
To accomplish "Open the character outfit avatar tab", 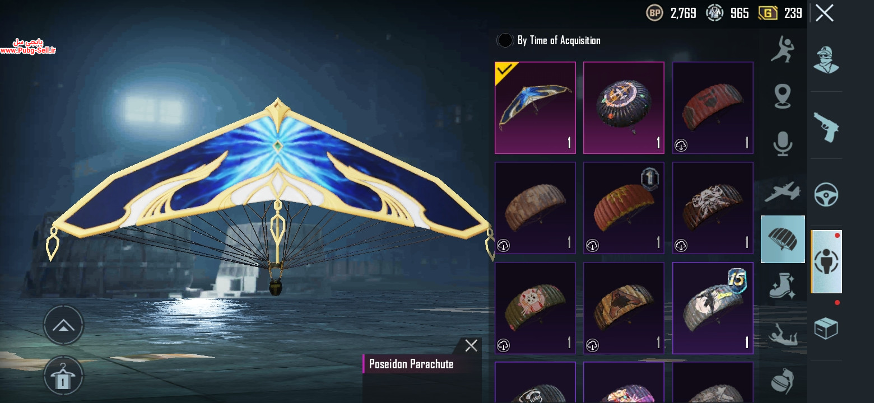I will [826, 59].
